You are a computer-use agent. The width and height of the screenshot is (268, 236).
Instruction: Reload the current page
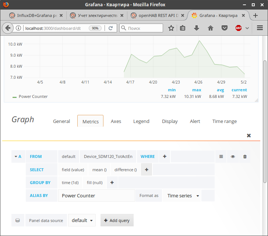111,28
